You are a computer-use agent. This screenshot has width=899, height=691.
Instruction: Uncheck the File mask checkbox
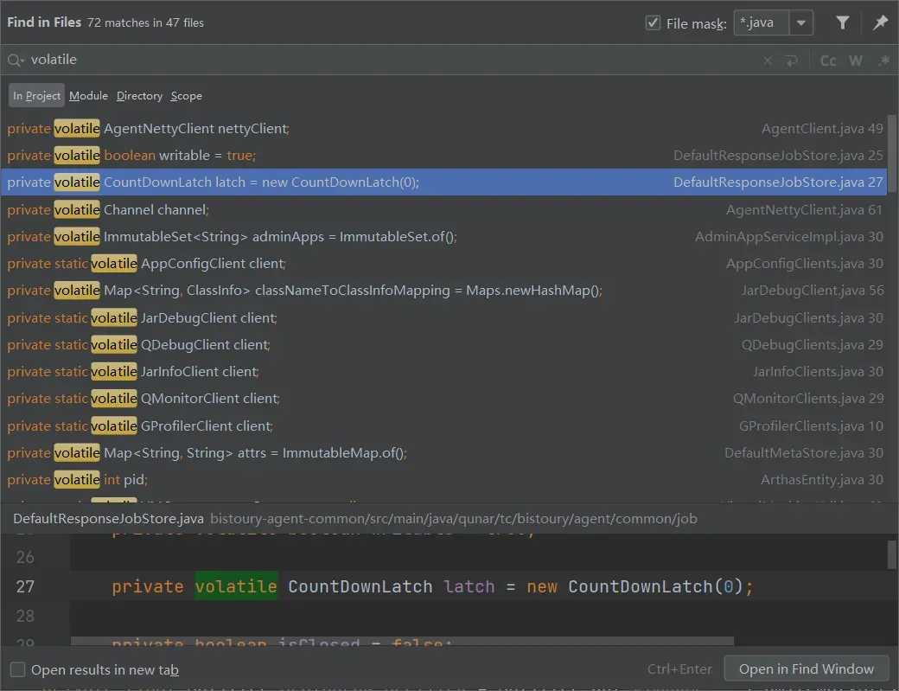coord(654,23)
